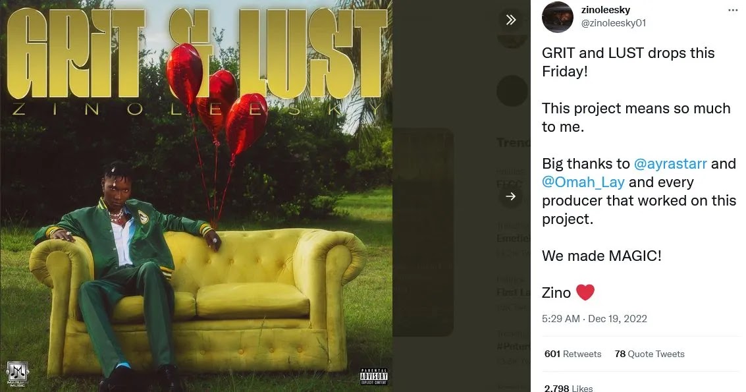Open the tweet timestamp Dec 19, 2022

coord(594,319)
